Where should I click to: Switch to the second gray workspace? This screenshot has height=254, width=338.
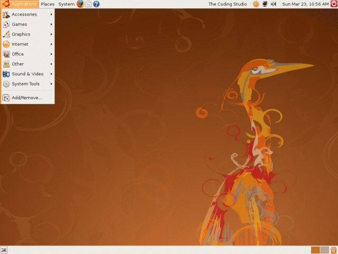click(x=324, y=250)
